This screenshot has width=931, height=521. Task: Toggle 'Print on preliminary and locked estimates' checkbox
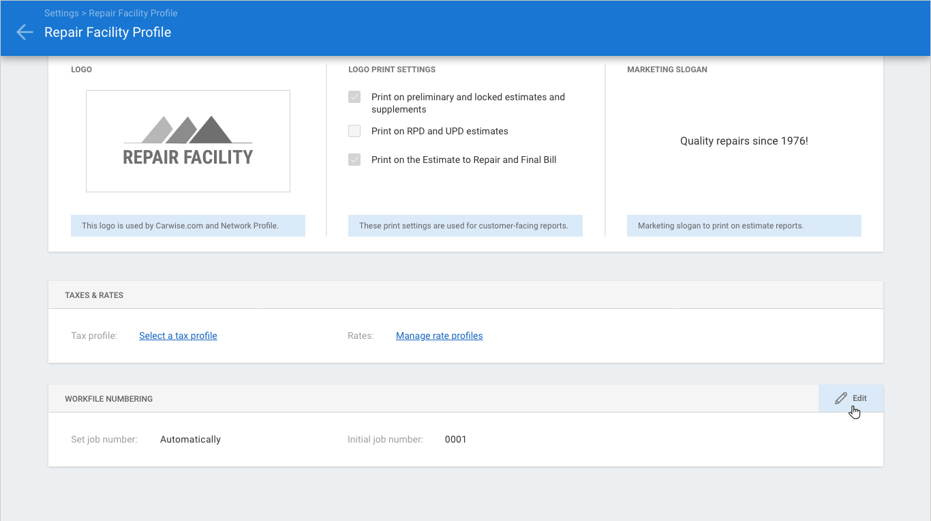click(x=354, y=97)
